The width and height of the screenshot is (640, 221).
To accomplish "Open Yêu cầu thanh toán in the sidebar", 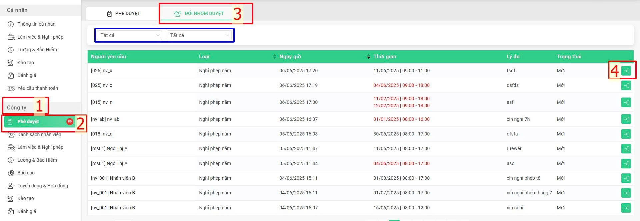I will pos(38,88).
